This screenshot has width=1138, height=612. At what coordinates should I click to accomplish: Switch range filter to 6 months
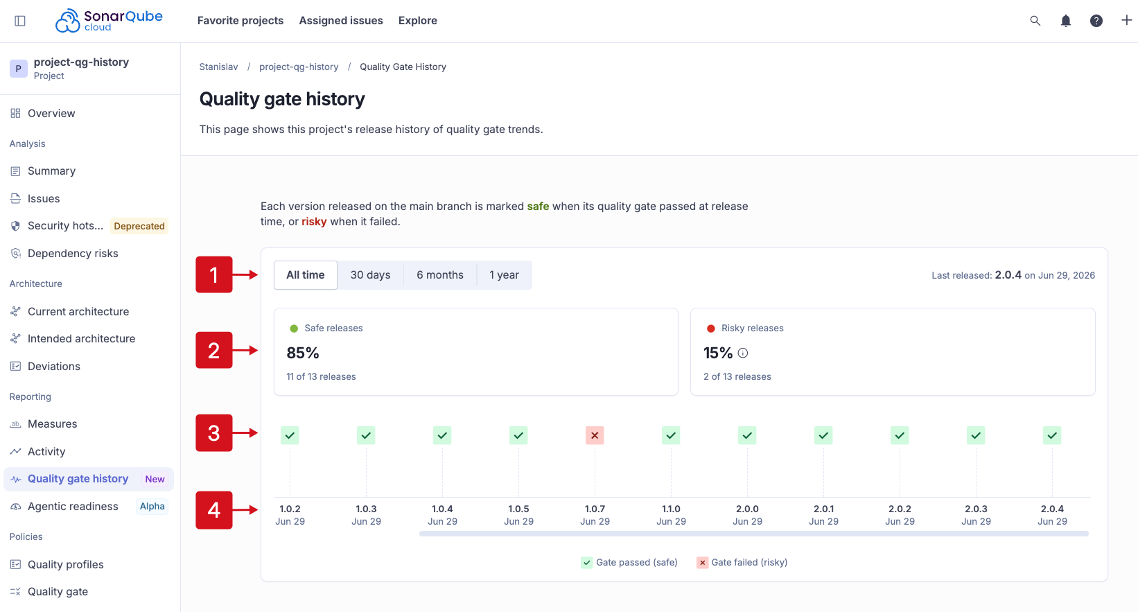tap(440, 275)
